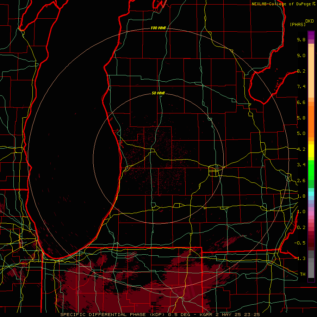Click the [PHAS] label above the colorbar
The image size is (317, 317).
click(x=298, y=24)
